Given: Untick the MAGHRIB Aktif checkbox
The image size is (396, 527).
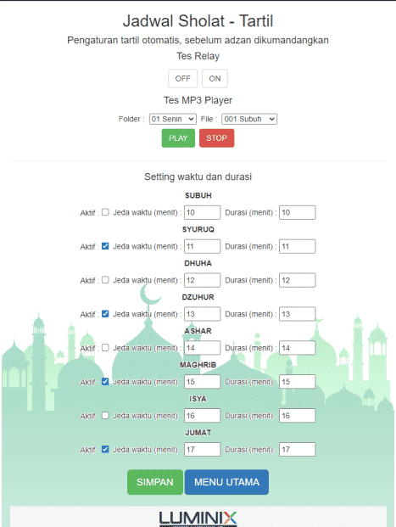Looking at the screenshot, I should tap(105, 382).
